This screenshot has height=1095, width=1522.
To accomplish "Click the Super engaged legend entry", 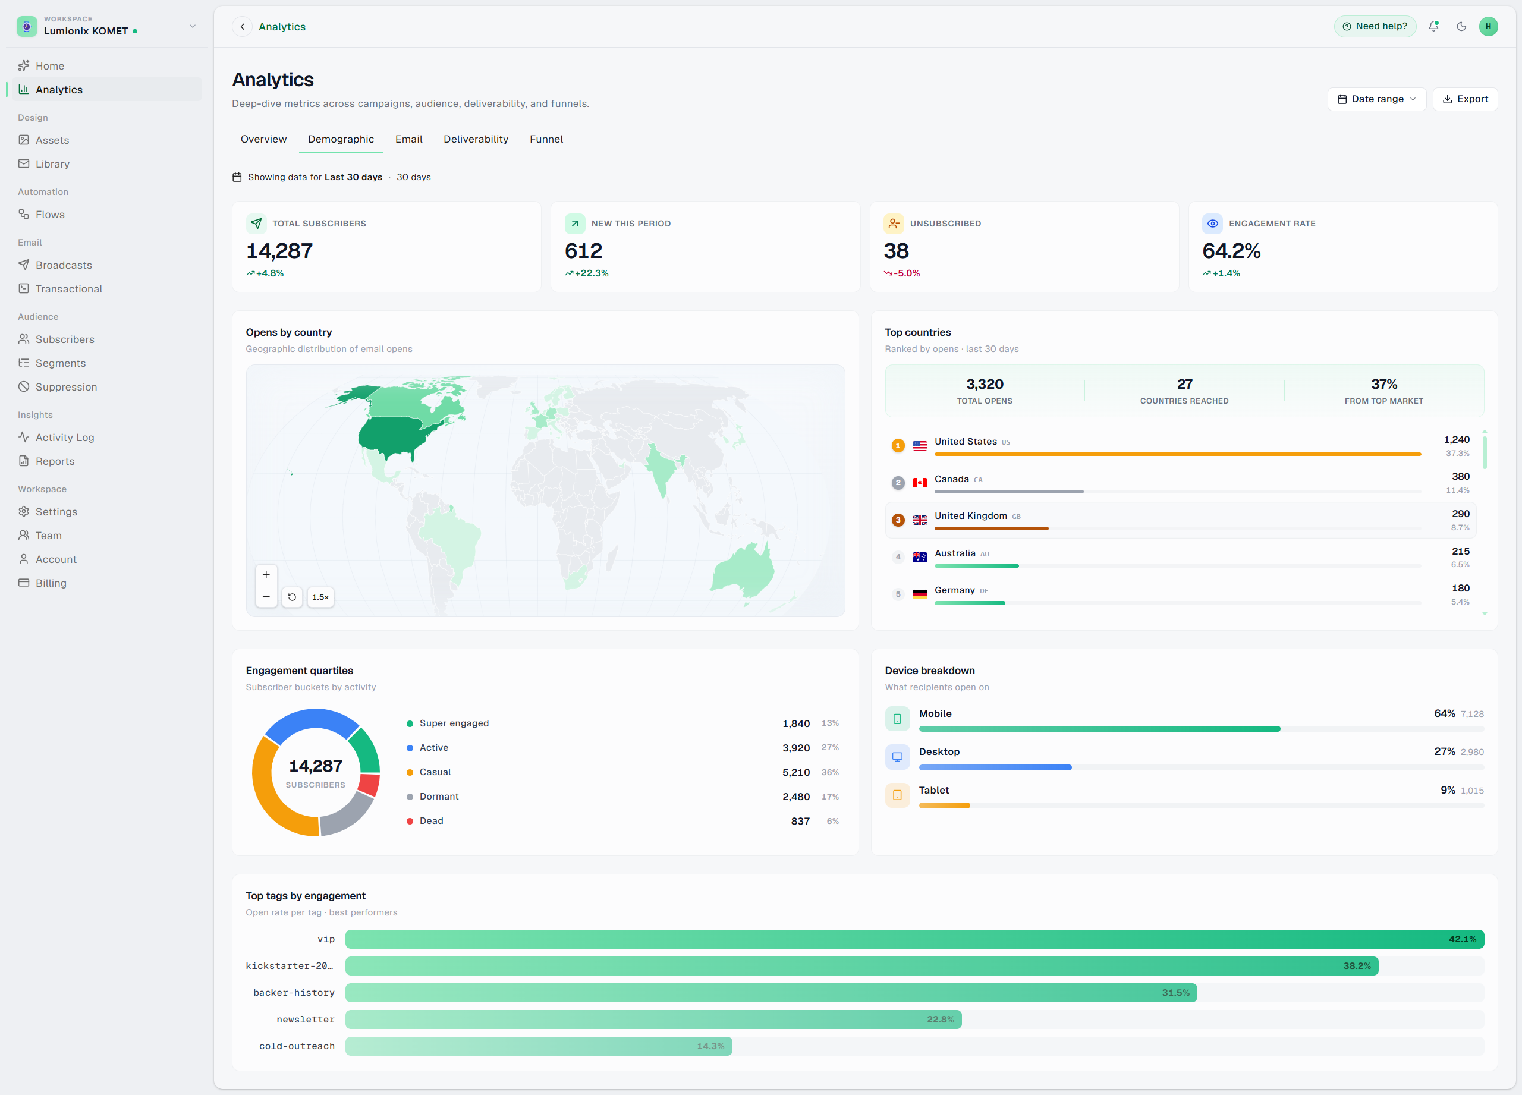I will (x=622, y=723).
